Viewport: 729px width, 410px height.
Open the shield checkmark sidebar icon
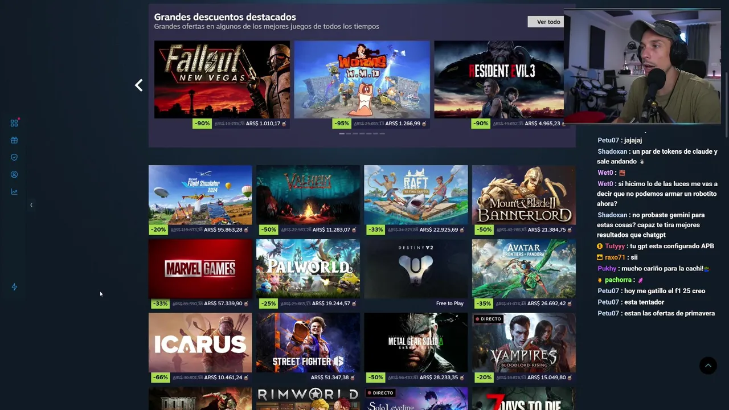14,157
